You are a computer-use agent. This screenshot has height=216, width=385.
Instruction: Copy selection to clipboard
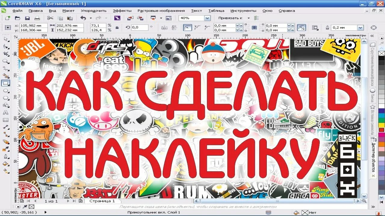point(60,18)
